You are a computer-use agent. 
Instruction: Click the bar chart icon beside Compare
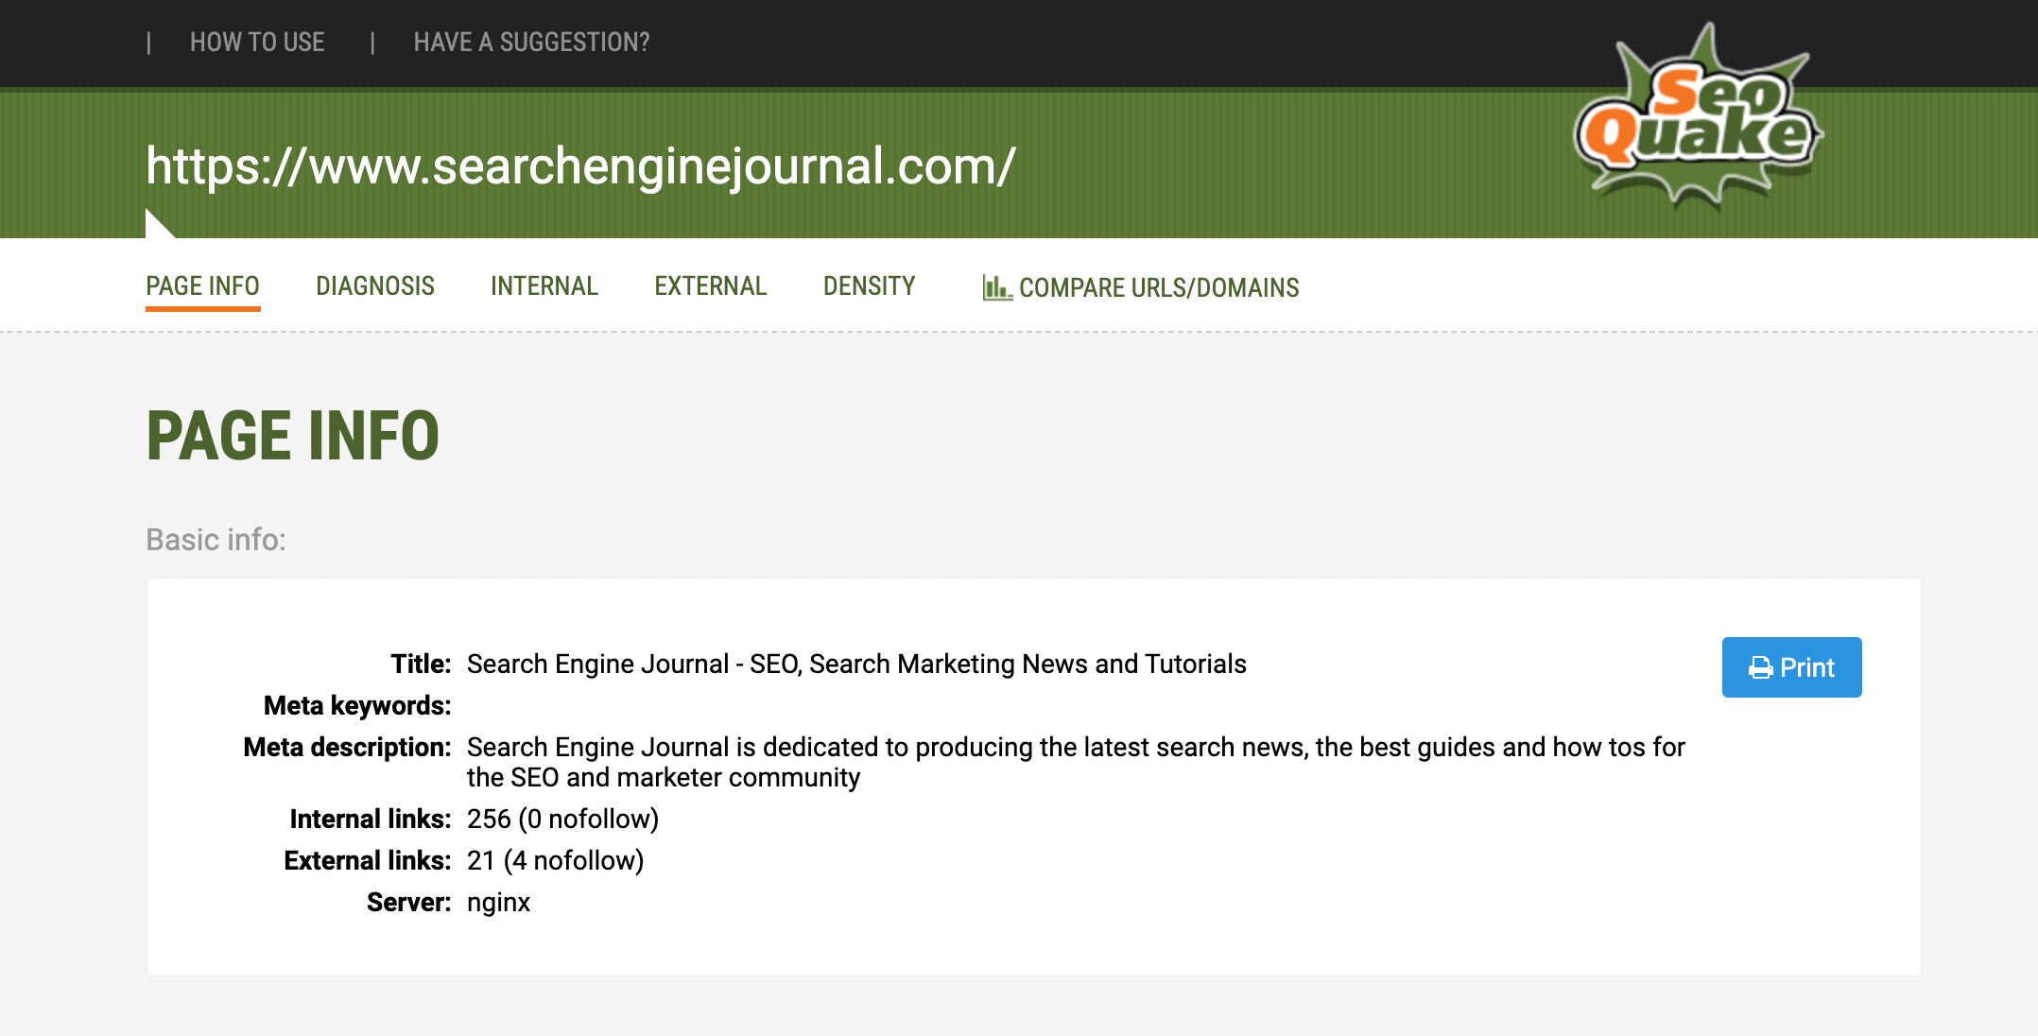point(996,287)
